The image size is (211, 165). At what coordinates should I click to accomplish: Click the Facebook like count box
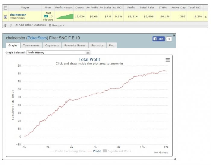click(169, 39)
